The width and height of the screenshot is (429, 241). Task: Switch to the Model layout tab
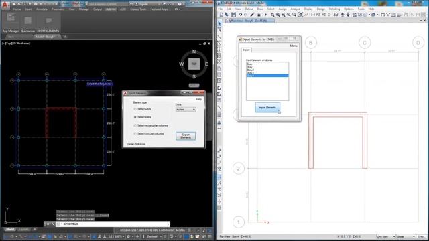click(x=10, y=229)
